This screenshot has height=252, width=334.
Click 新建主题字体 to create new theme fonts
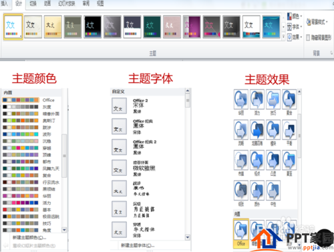click(138, 245)
